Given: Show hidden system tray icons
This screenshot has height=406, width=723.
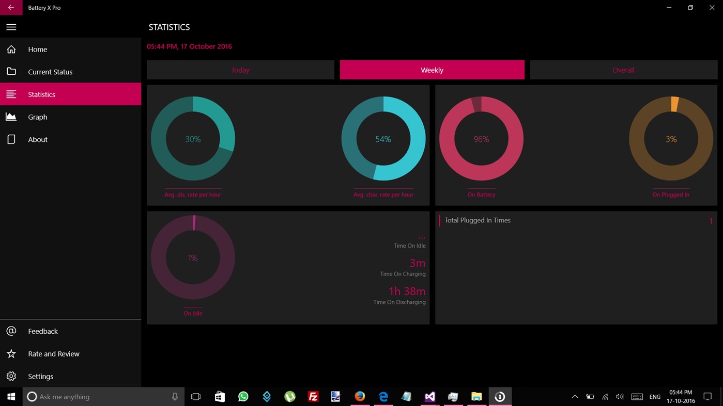Looking at the screenshot, I should pos(575,396).
